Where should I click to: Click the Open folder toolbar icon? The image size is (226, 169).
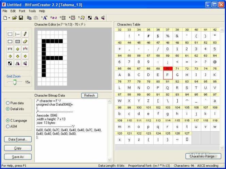[14, 18]
